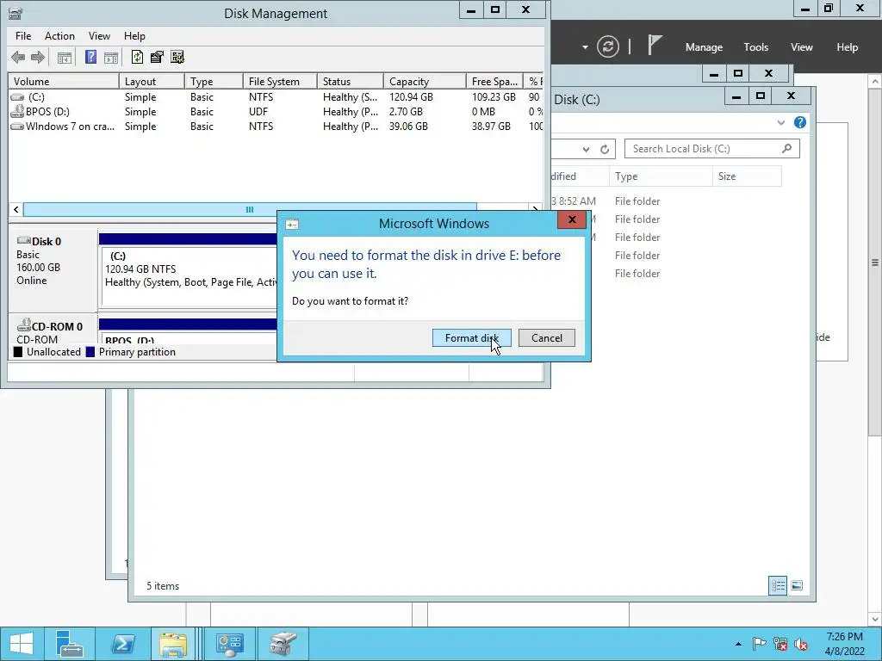Click the Explorer help question mark icon
882x661 pixels.
pyautogui.click(x=799, y=122)
